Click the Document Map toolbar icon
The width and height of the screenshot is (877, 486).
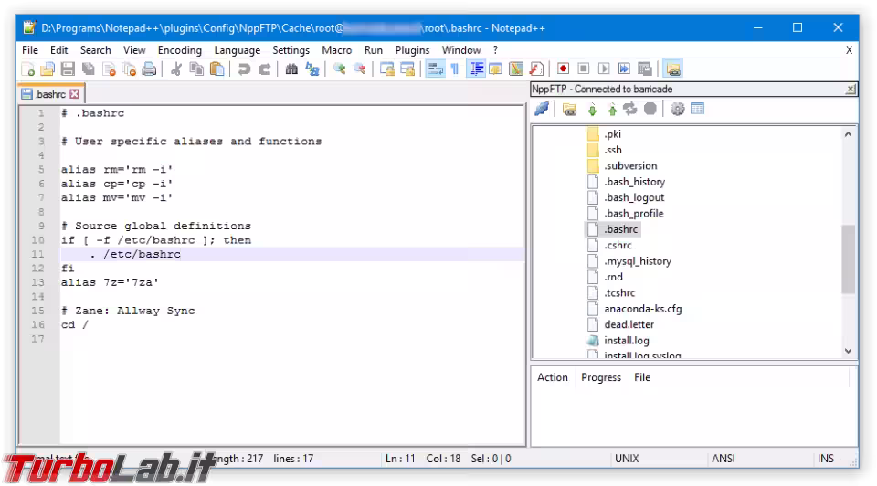coord(515,69)
